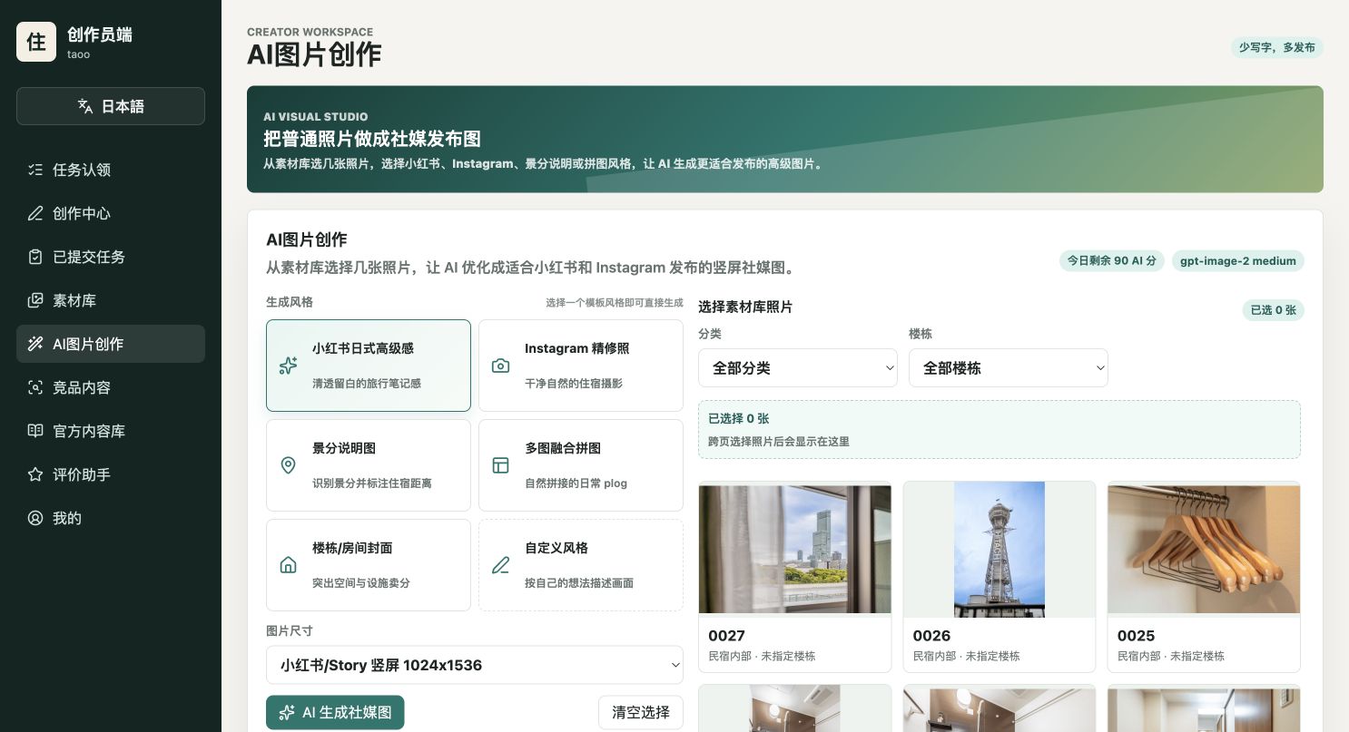Click the 已选 0 张 badge
The image size is (1349, 732).
point(1273,310)
